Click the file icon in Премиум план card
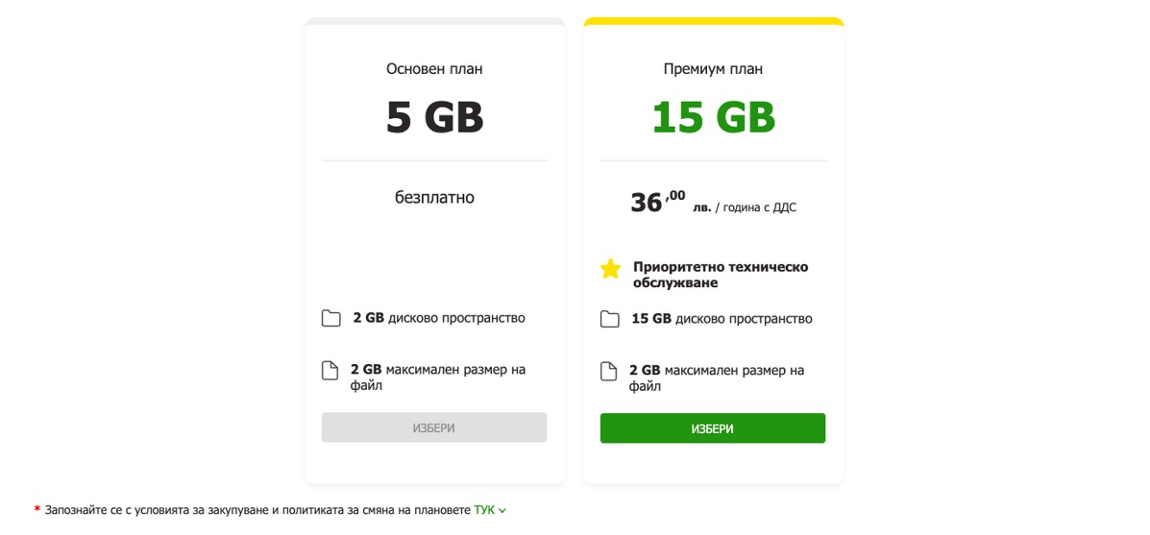Screen dimensions: 1150x535 pyautogui.click(x=609, y=371)
